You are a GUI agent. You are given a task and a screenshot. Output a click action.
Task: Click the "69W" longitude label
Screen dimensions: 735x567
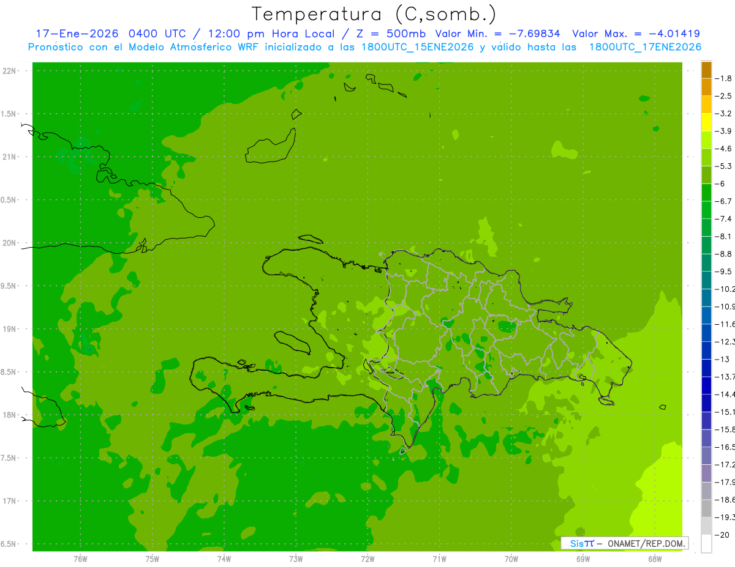[x=583, y=558]
